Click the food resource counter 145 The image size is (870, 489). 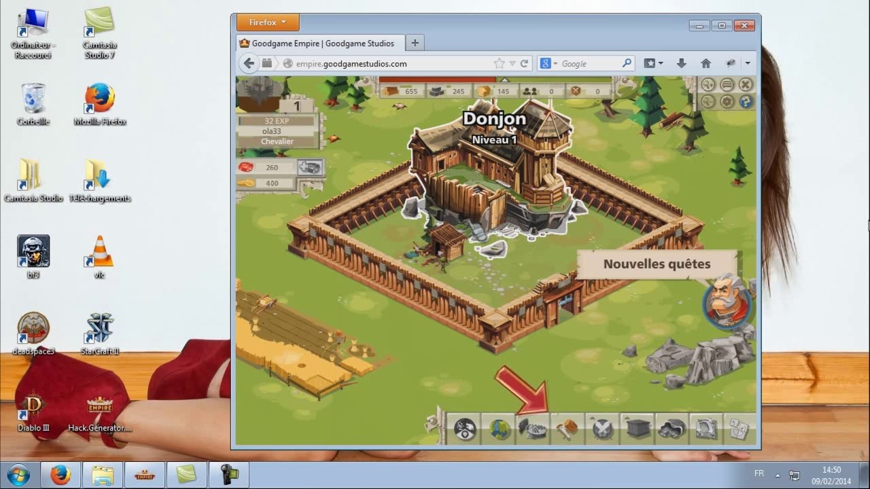coord(494,91)
